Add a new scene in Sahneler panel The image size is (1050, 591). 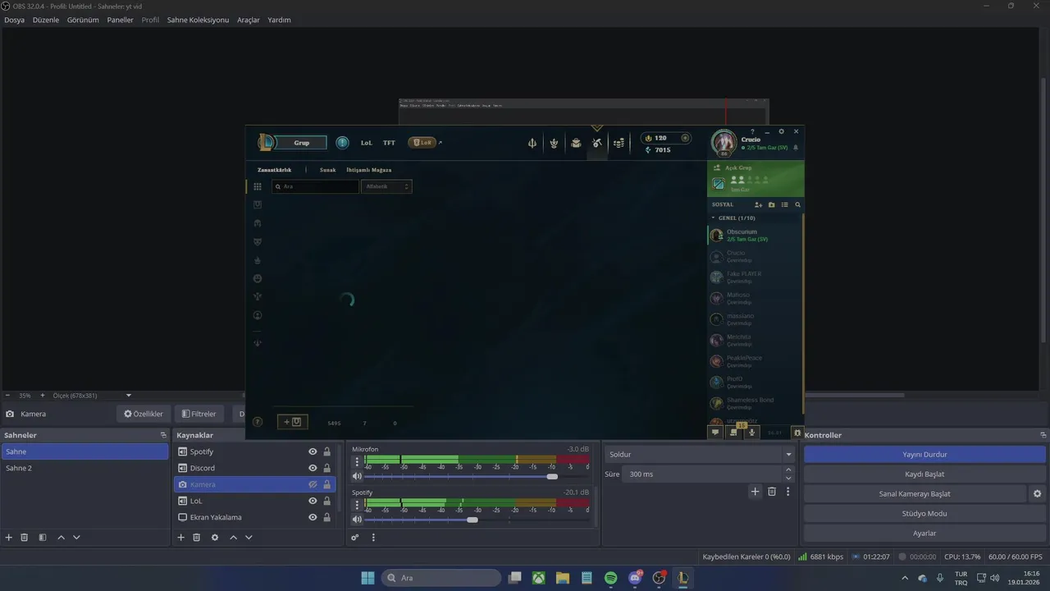[9, 538]
